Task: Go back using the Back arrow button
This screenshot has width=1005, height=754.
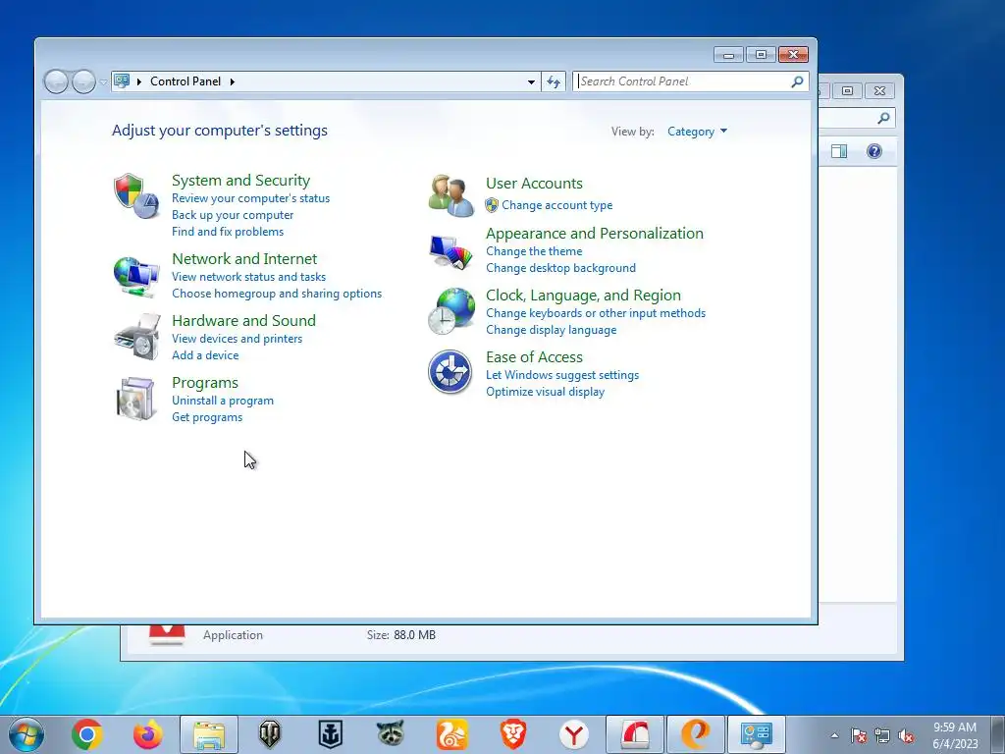Action: coord(56,81)
